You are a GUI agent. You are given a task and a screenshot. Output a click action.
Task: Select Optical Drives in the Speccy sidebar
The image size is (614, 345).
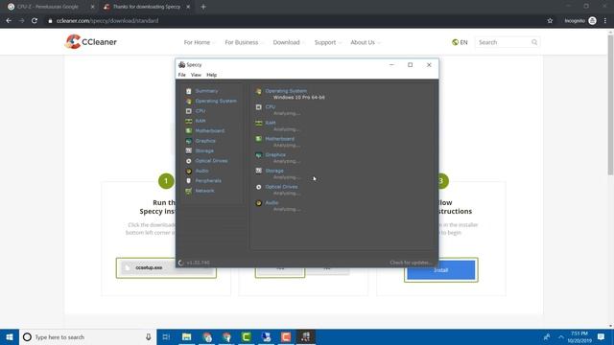211,161
